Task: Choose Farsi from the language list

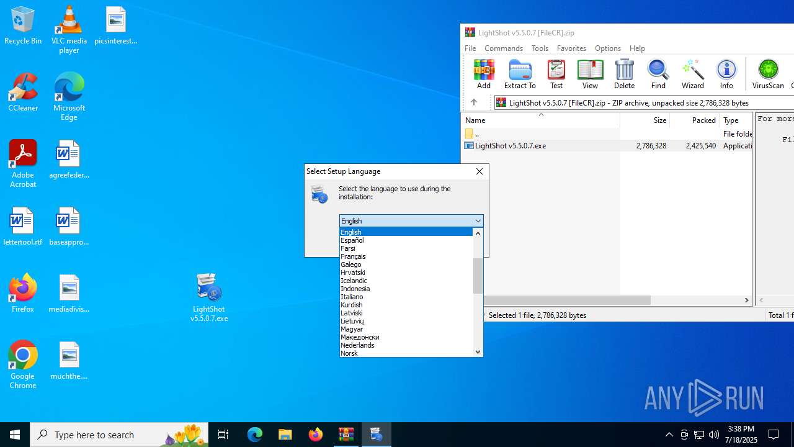Action: pyautogui.click(x=406, y=248)
